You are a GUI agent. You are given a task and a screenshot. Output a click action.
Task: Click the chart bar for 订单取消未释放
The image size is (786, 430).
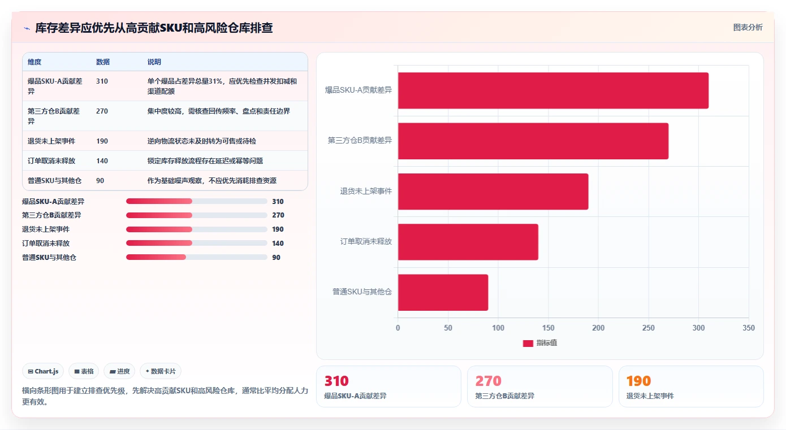[x=468, y=242]
